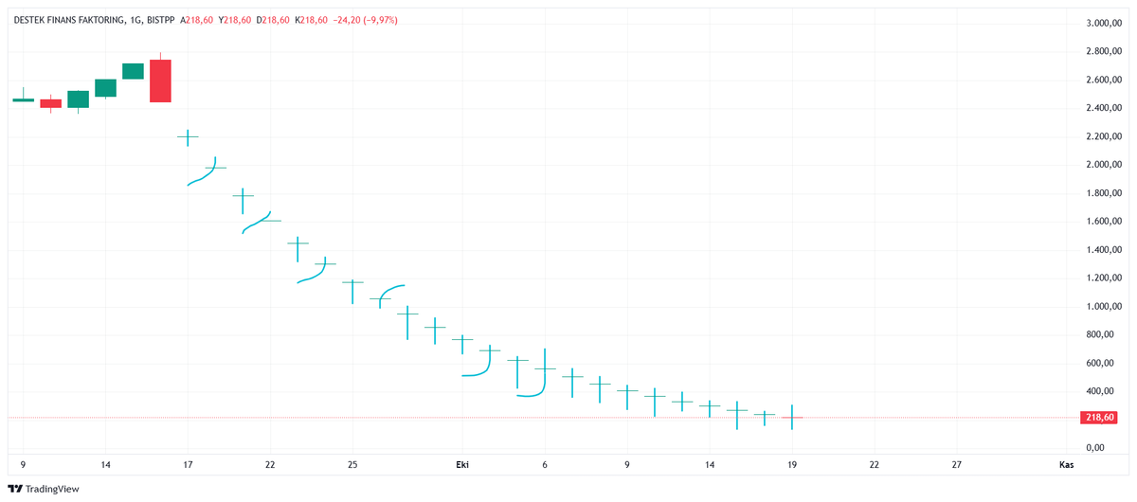Click the TradingView logo

point(45,489)
